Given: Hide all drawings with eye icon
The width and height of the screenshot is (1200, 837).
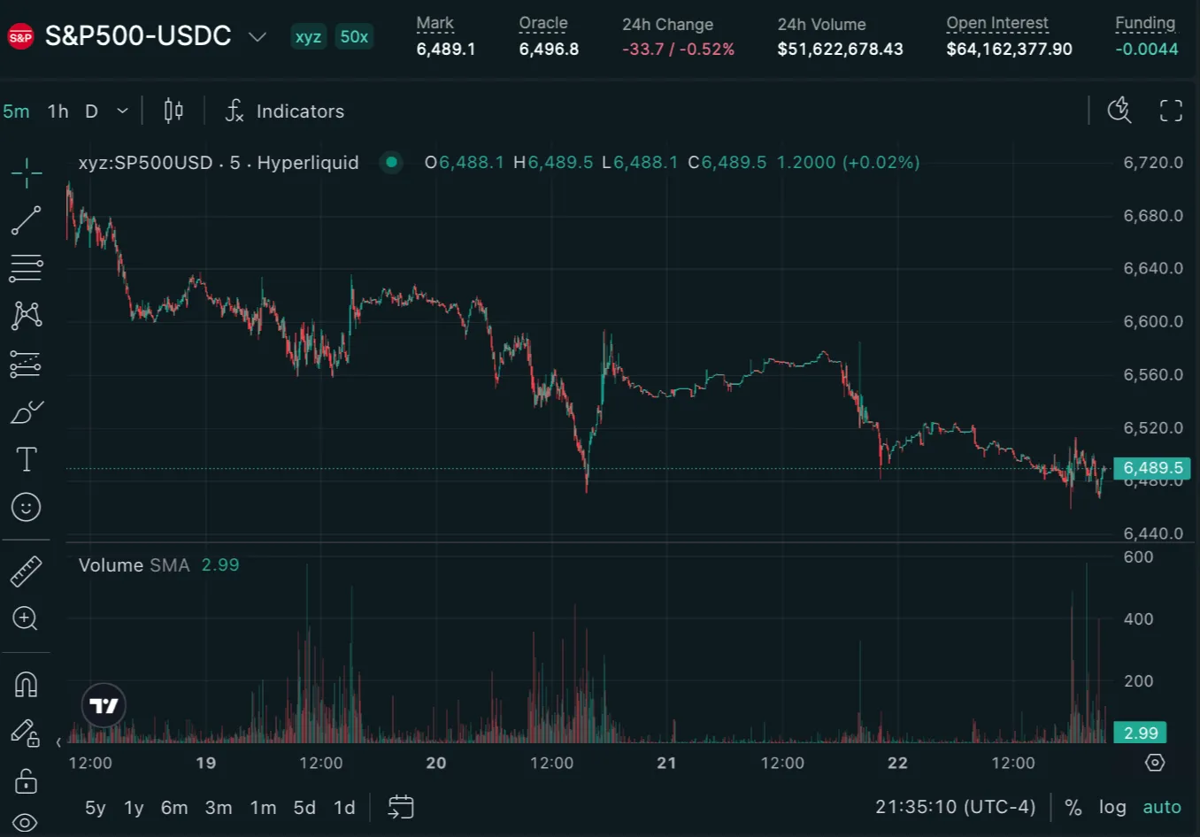Looking at the screenshot, I should [x=26, y=823].
